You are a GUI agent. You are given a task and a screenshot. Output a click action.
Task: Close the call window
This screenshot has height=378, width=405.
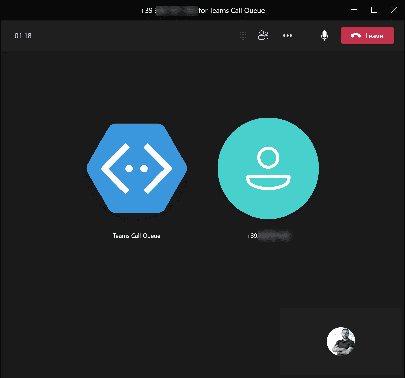(394, 10)
